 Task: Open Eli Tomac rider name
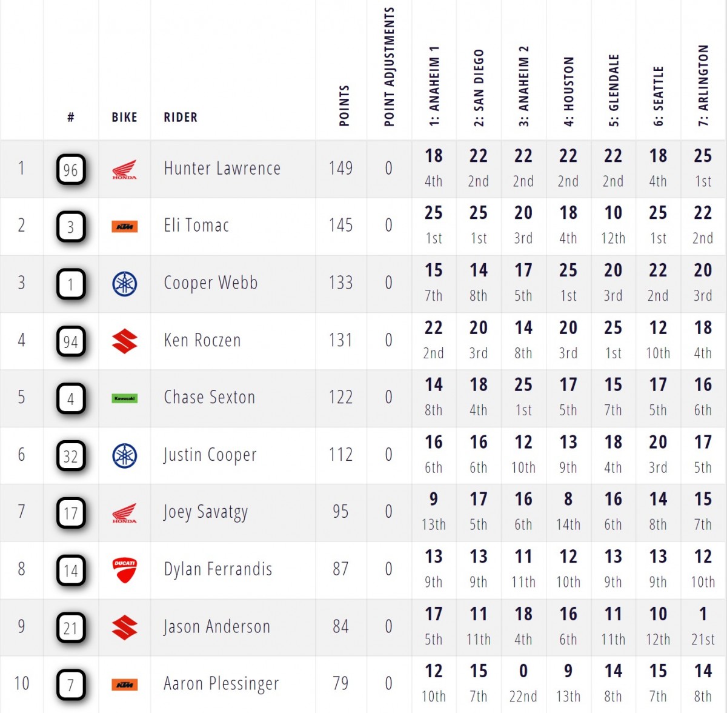point(196,226)
